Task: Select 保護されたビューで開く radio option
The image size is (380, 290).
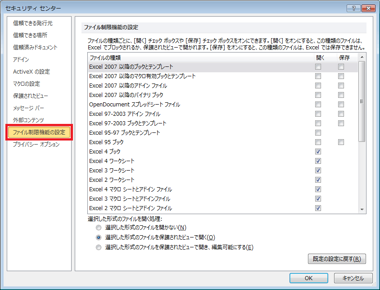Action: point(99,237)
